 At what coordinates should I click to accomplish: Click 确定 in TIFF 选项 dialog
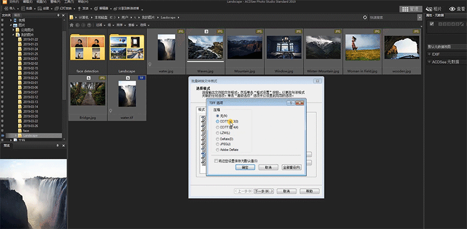[245, 168]
